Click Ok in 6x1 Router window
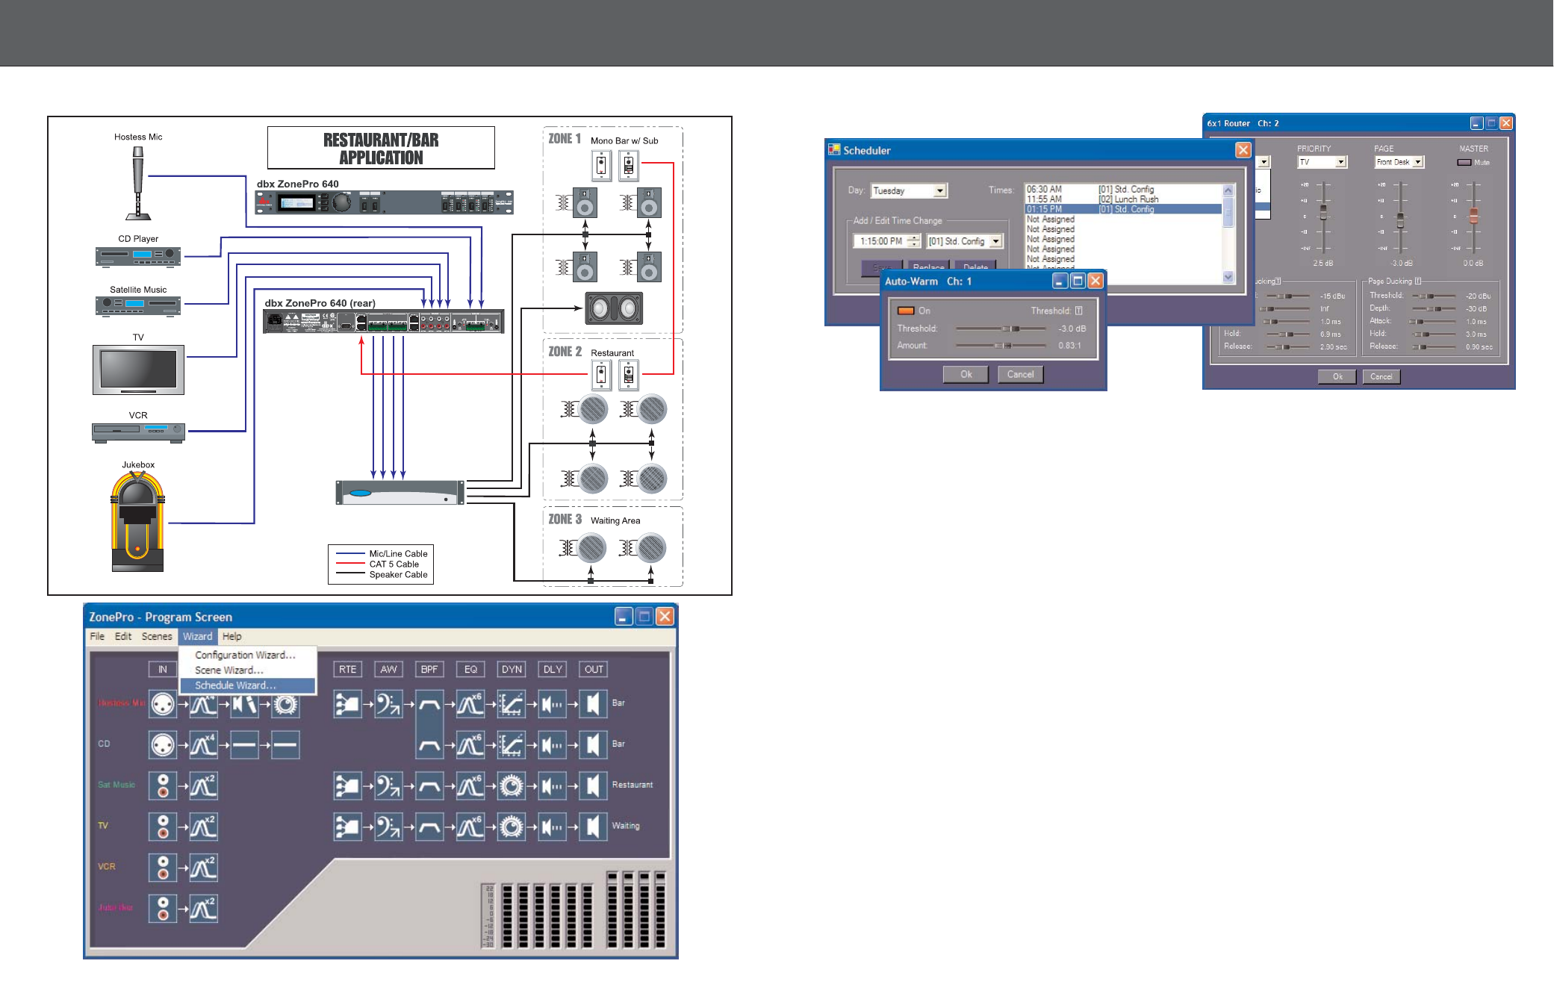 coord(1337,377)
